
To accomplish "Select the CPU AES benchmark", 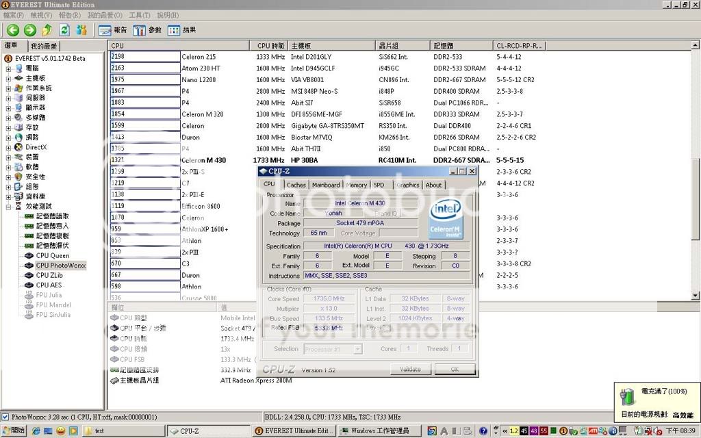I will point(49,285).
